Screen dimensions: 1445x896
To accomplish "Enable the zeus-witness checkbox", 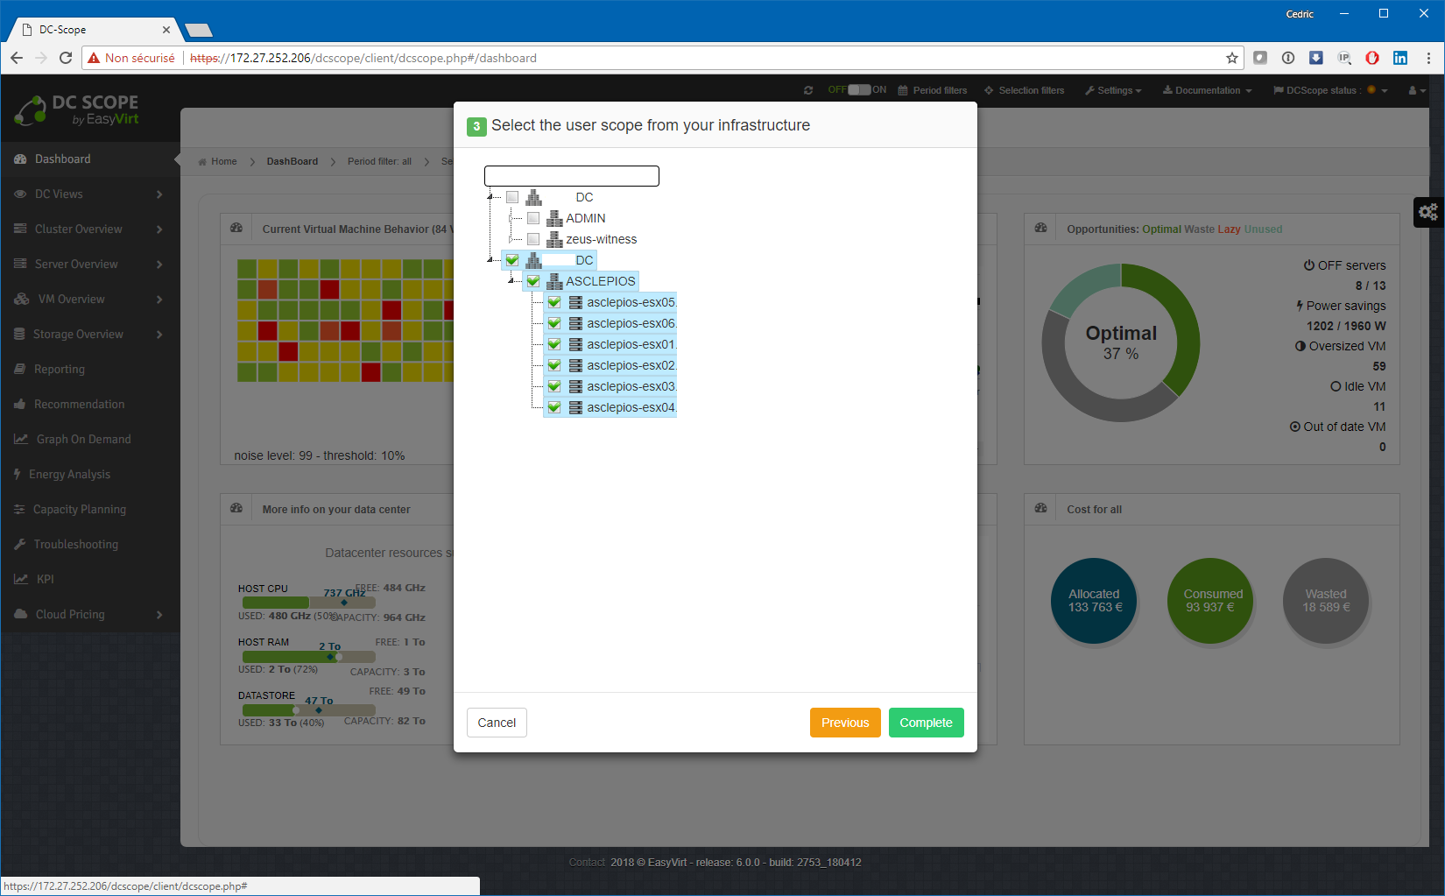I will coord(533,239).
